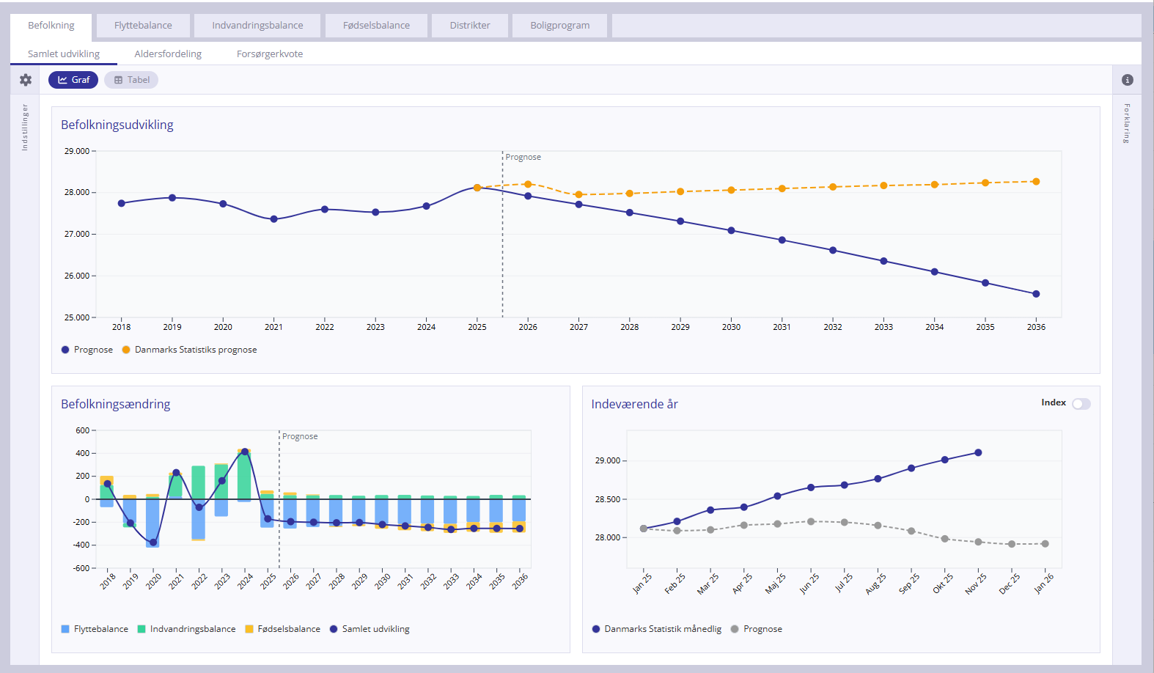
Task: Click the info icon at top right
Action: [x=1128, y=80]
